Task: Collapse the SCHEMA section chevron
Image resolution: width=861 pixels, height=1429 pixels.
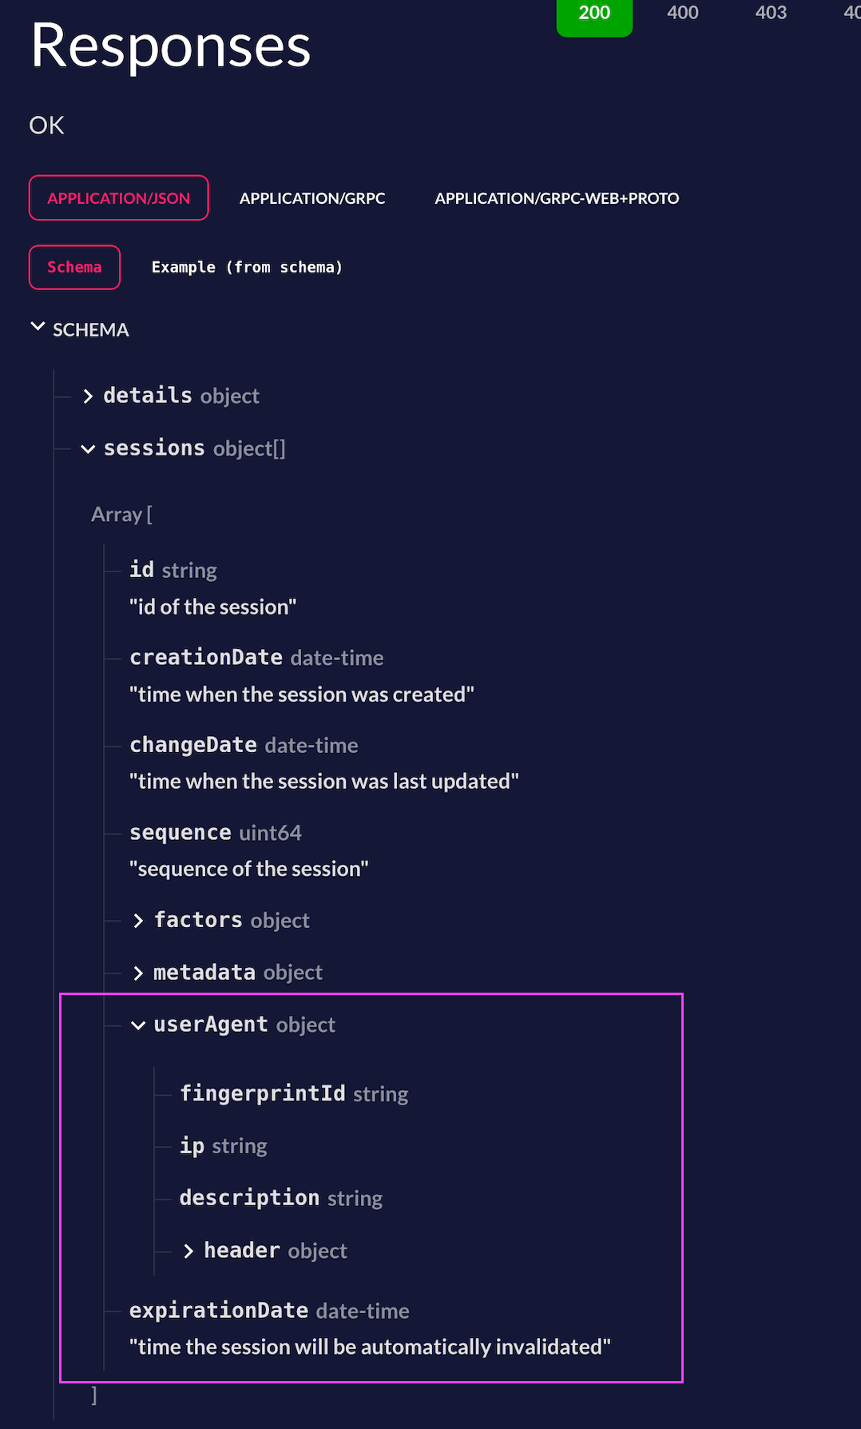Action: [x=38, y=327]
